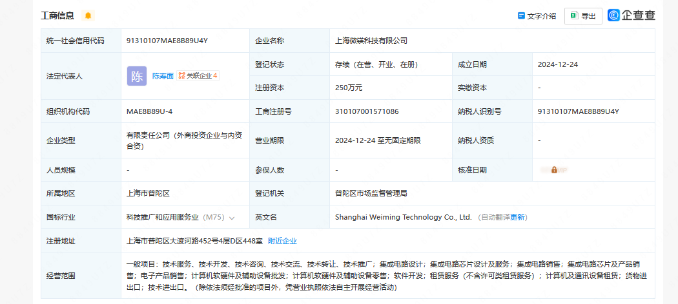Click company name 上海微镁科技有限公司
The image size is (678, 304).
[x=371, y=41]
